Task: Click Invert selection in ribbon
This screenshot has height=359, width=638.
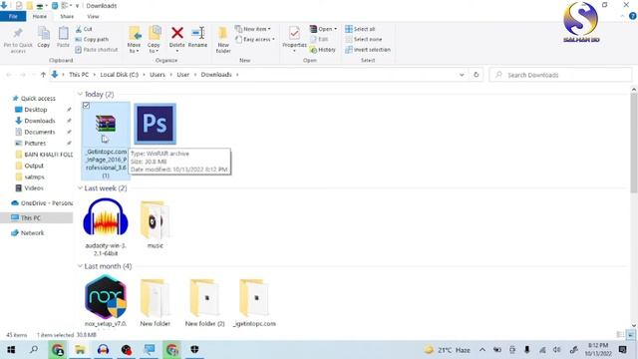Action: pos(368,50)
